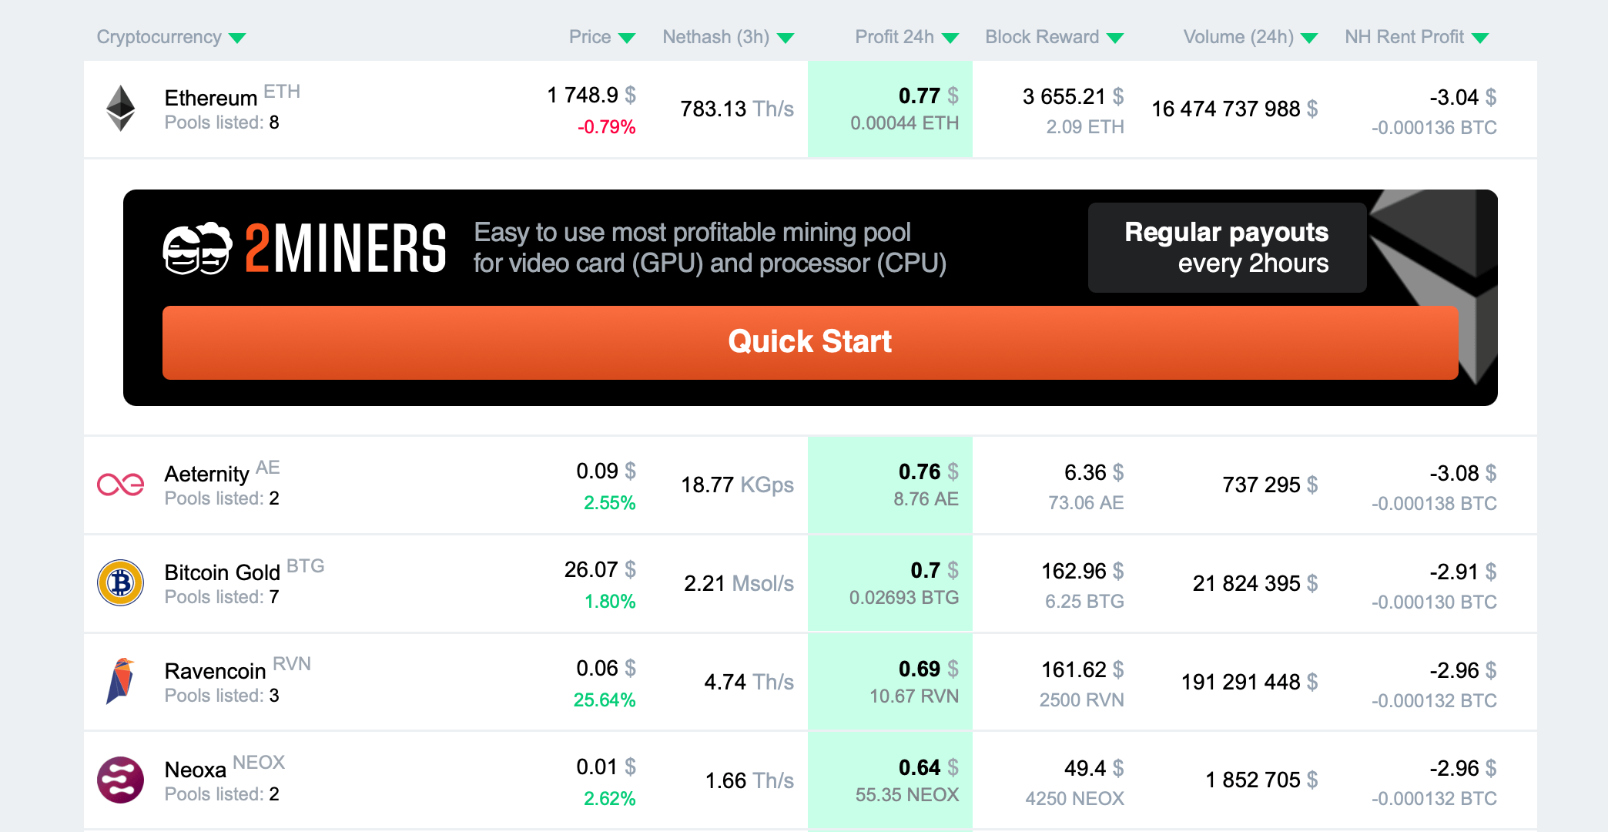Sort by NH Rent Profit column arrow
The image size is (1608, 832).
(x=1480, y=39)
